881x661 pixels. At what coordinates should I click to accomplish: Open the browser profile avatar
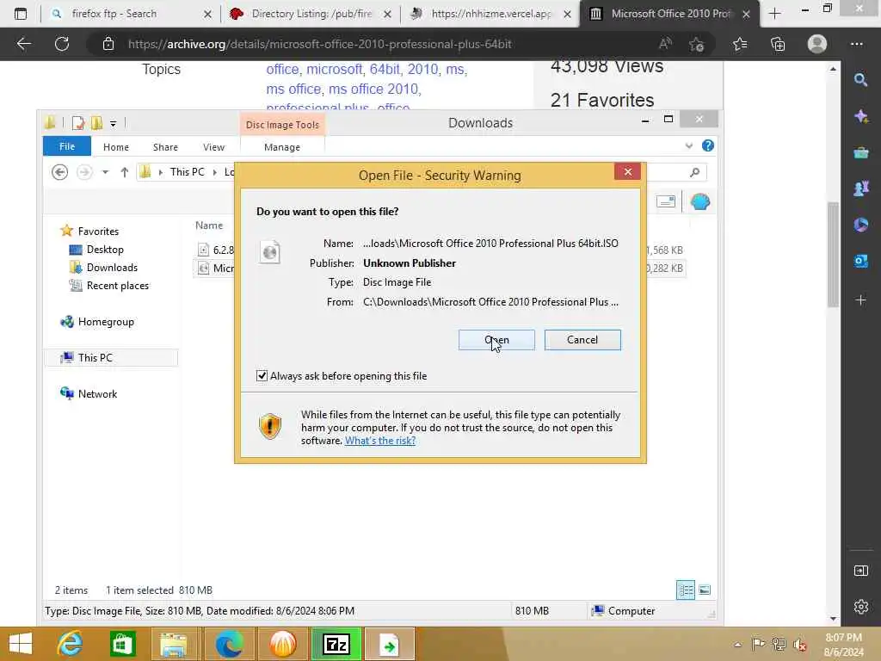(817, 44)
